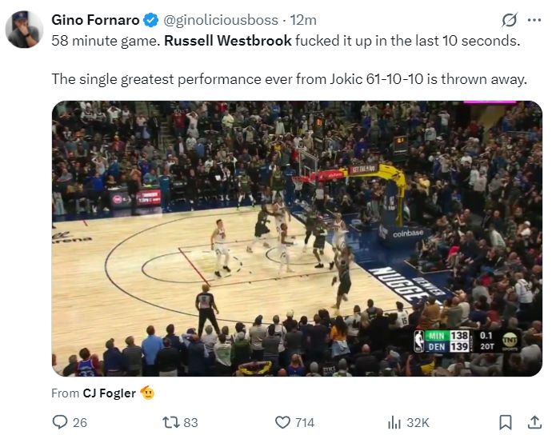Open the CJ Fogler source link
The height and width of the screenshot is (435, 556).
pyautogui.click(x=109, y=393)
